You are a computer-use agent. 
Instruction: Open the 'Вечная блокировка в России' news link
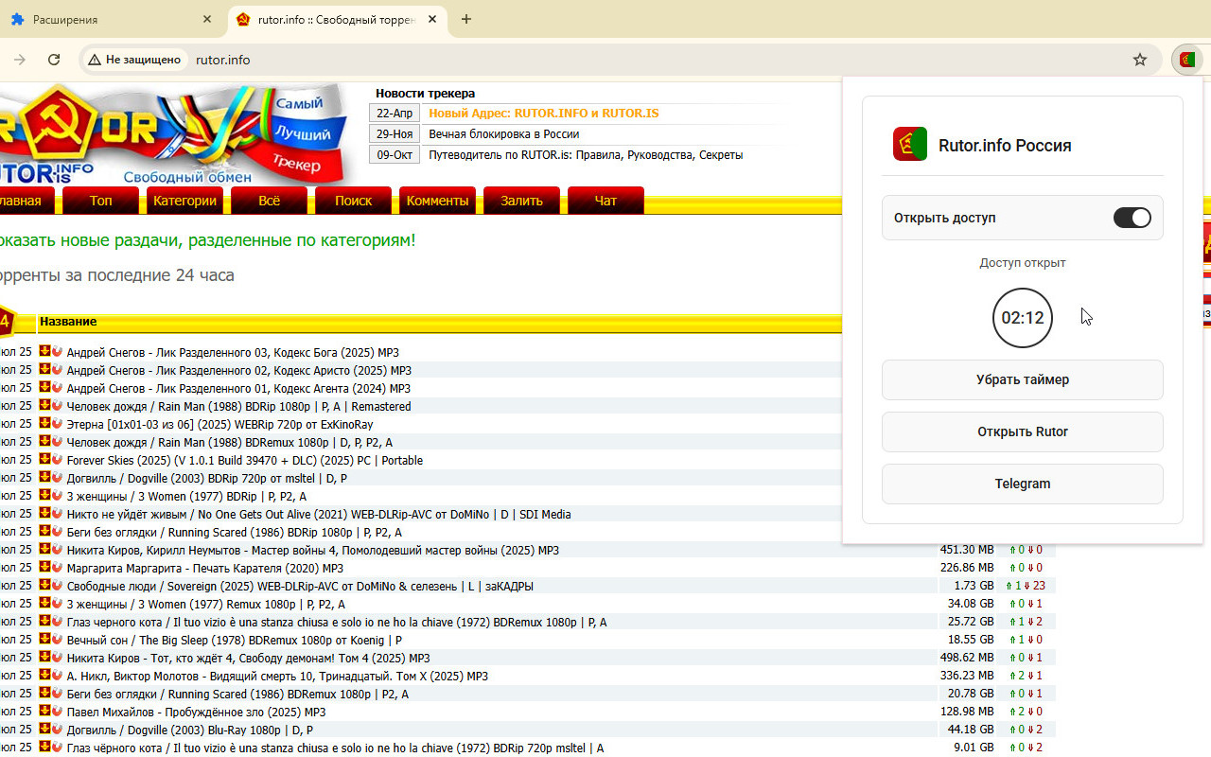(x=504, y=133)
